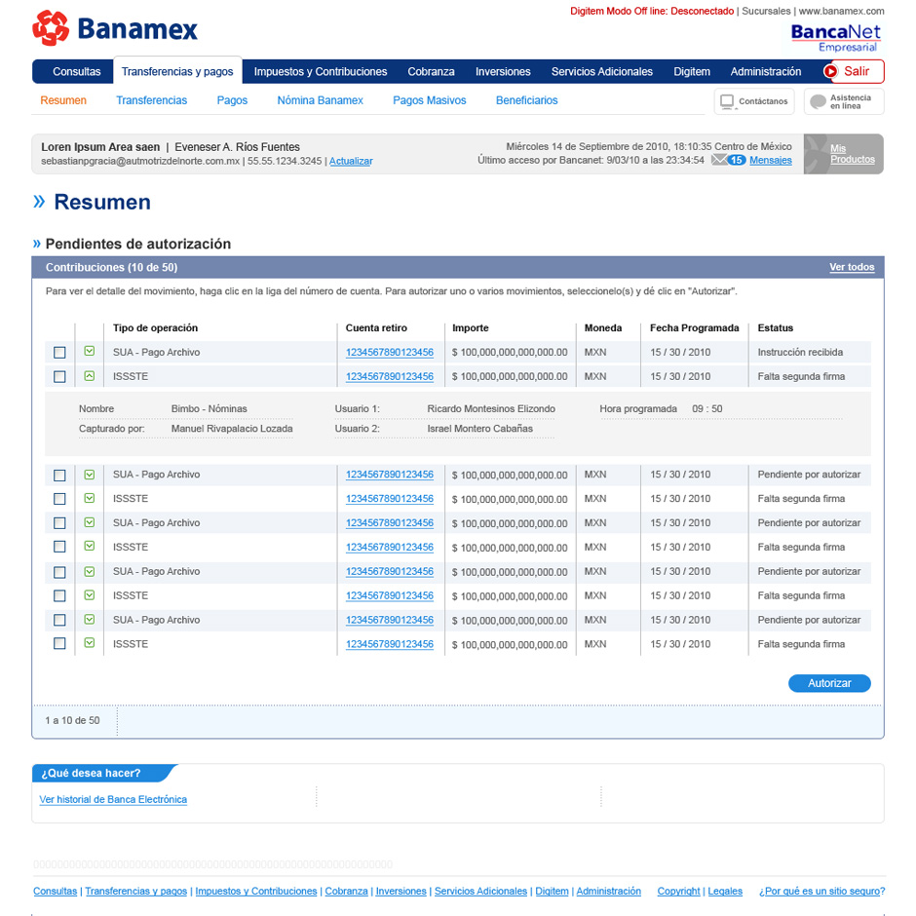Check the expanded ISSSTE row checkbox
This screenshot has height=916, width=916.
[x=59, y=377]
